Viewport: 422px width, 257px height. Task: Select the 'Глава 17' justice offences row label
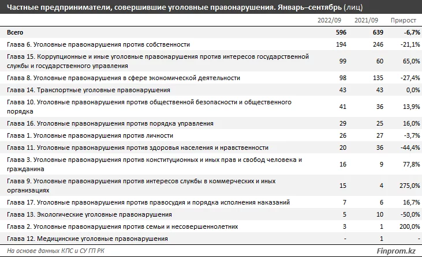148,202
